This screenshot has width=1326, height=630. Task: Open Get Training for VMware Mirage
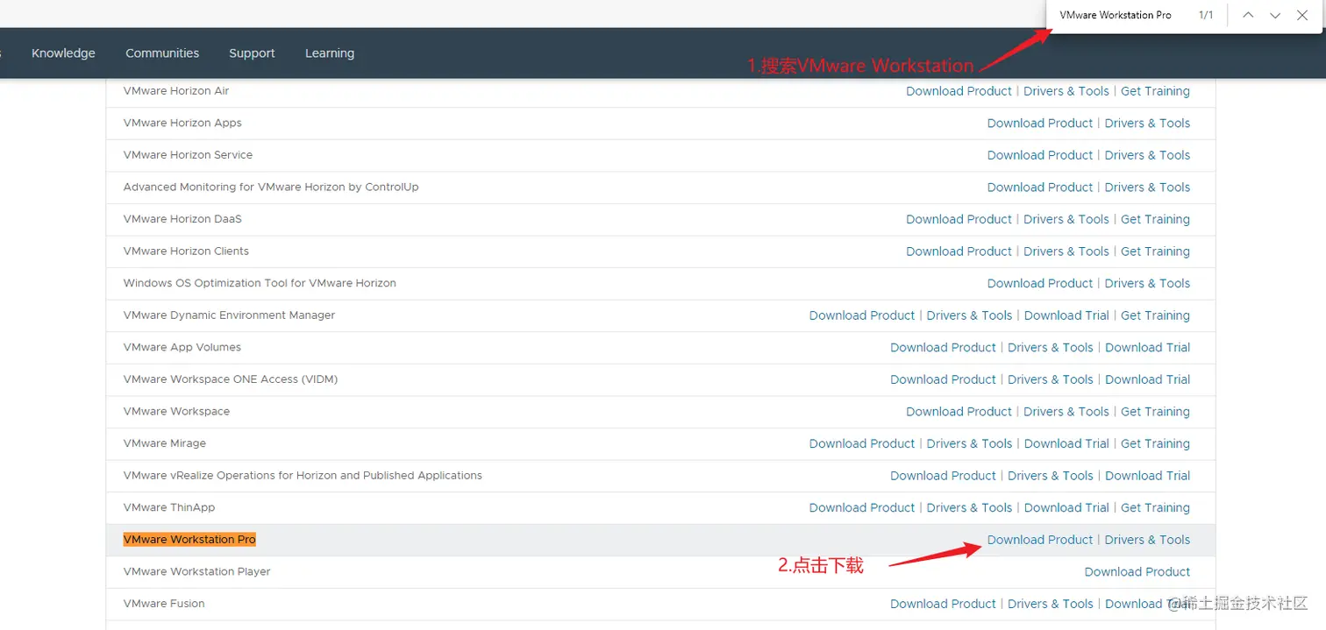[1155, 443]
